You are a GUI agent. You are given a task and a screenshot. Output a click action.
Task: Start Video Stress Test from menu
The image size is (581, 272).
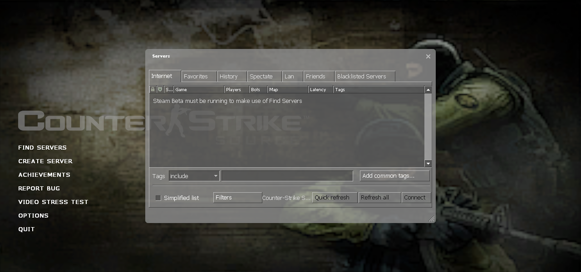(x=53, y=202)
